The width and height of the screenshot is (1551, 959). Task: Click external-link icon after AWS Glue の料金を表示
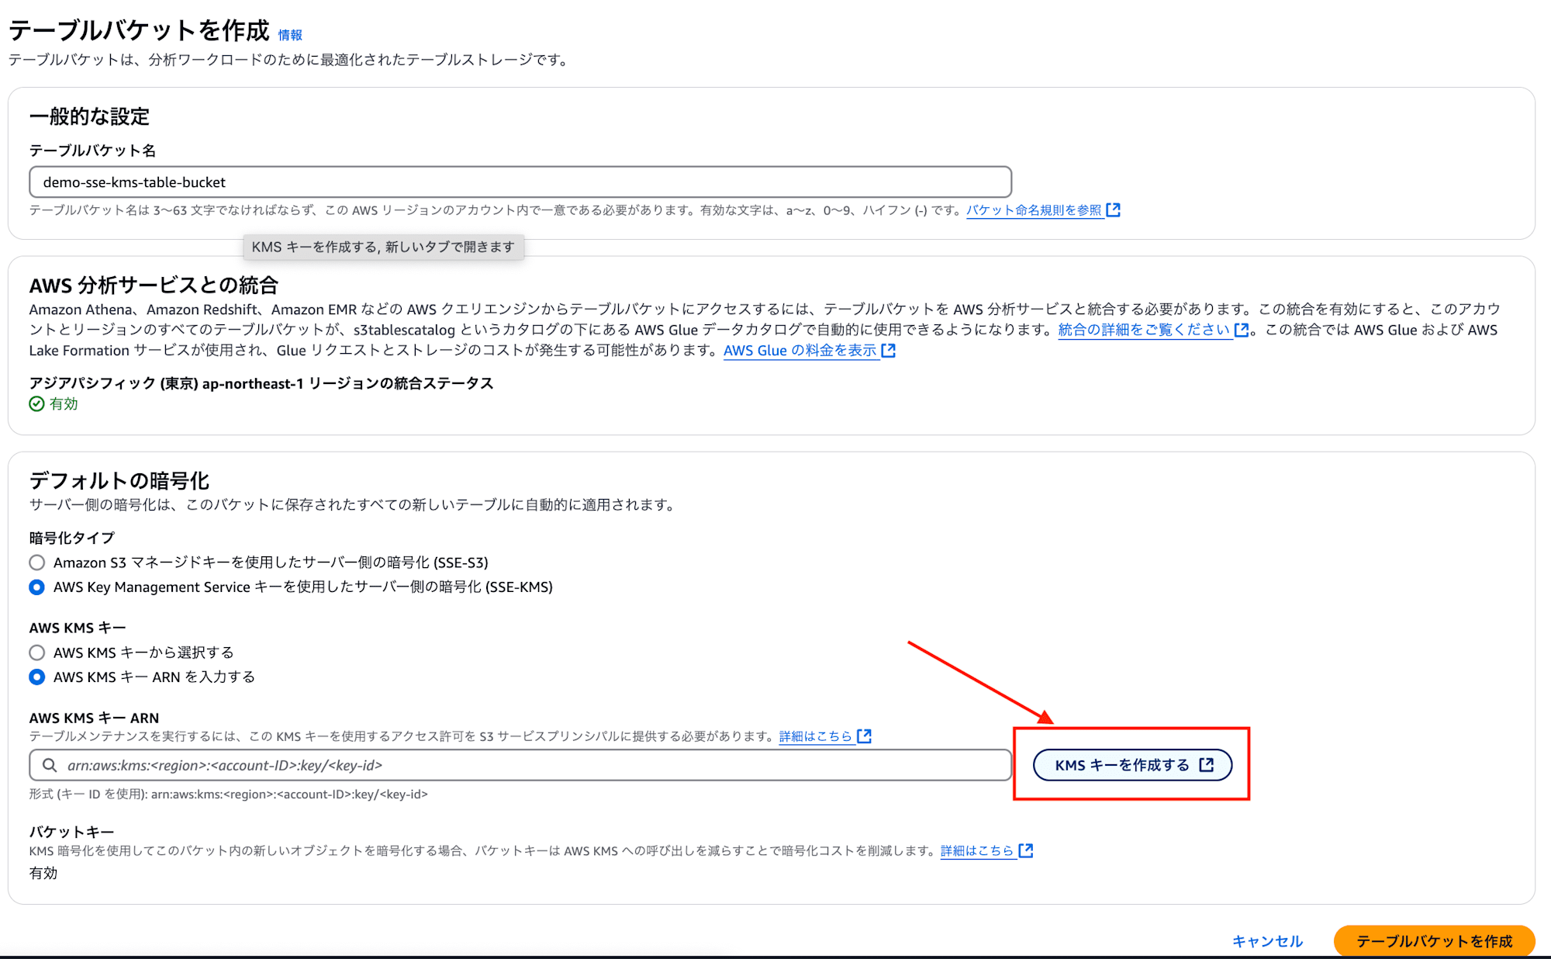tap(889, 351)
